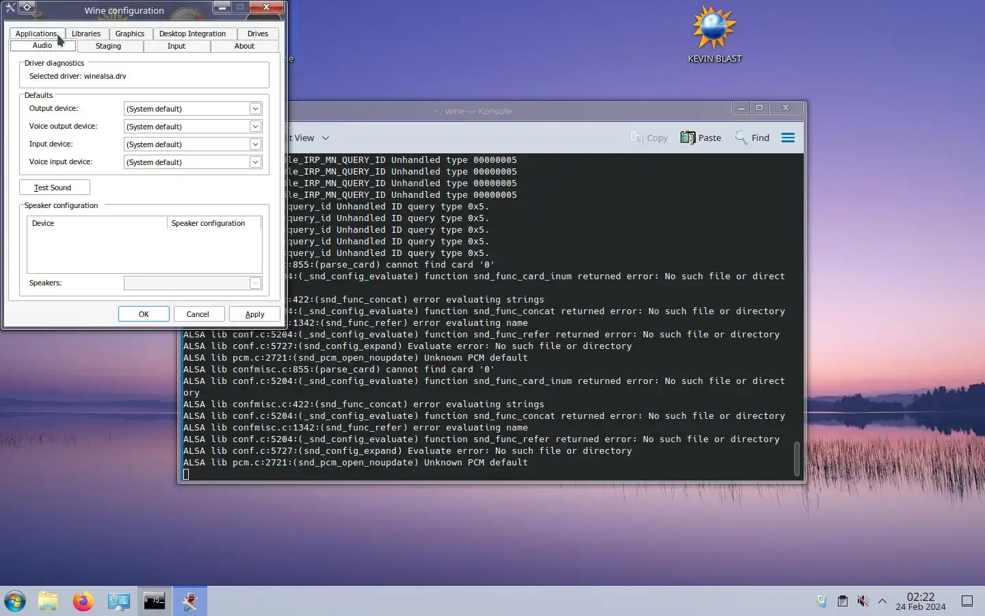This screenshot has height=616, width=985.
Task: Click the Wine configuration window menu icon
Action: coord(10,8)
